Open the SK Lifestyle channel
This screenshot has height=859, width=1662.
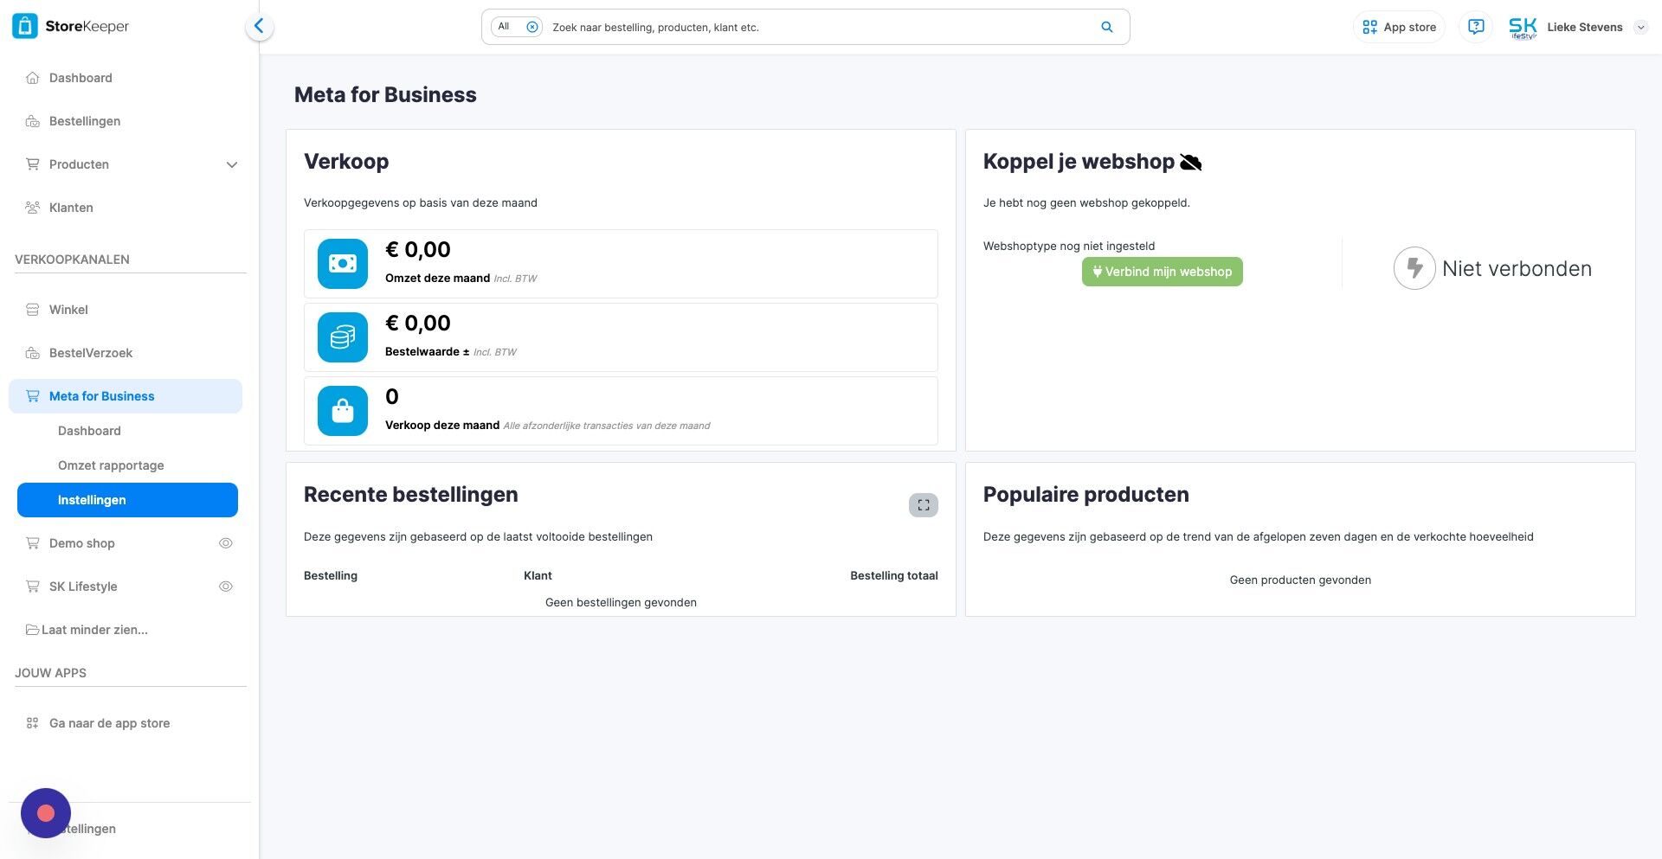point(83,587)
